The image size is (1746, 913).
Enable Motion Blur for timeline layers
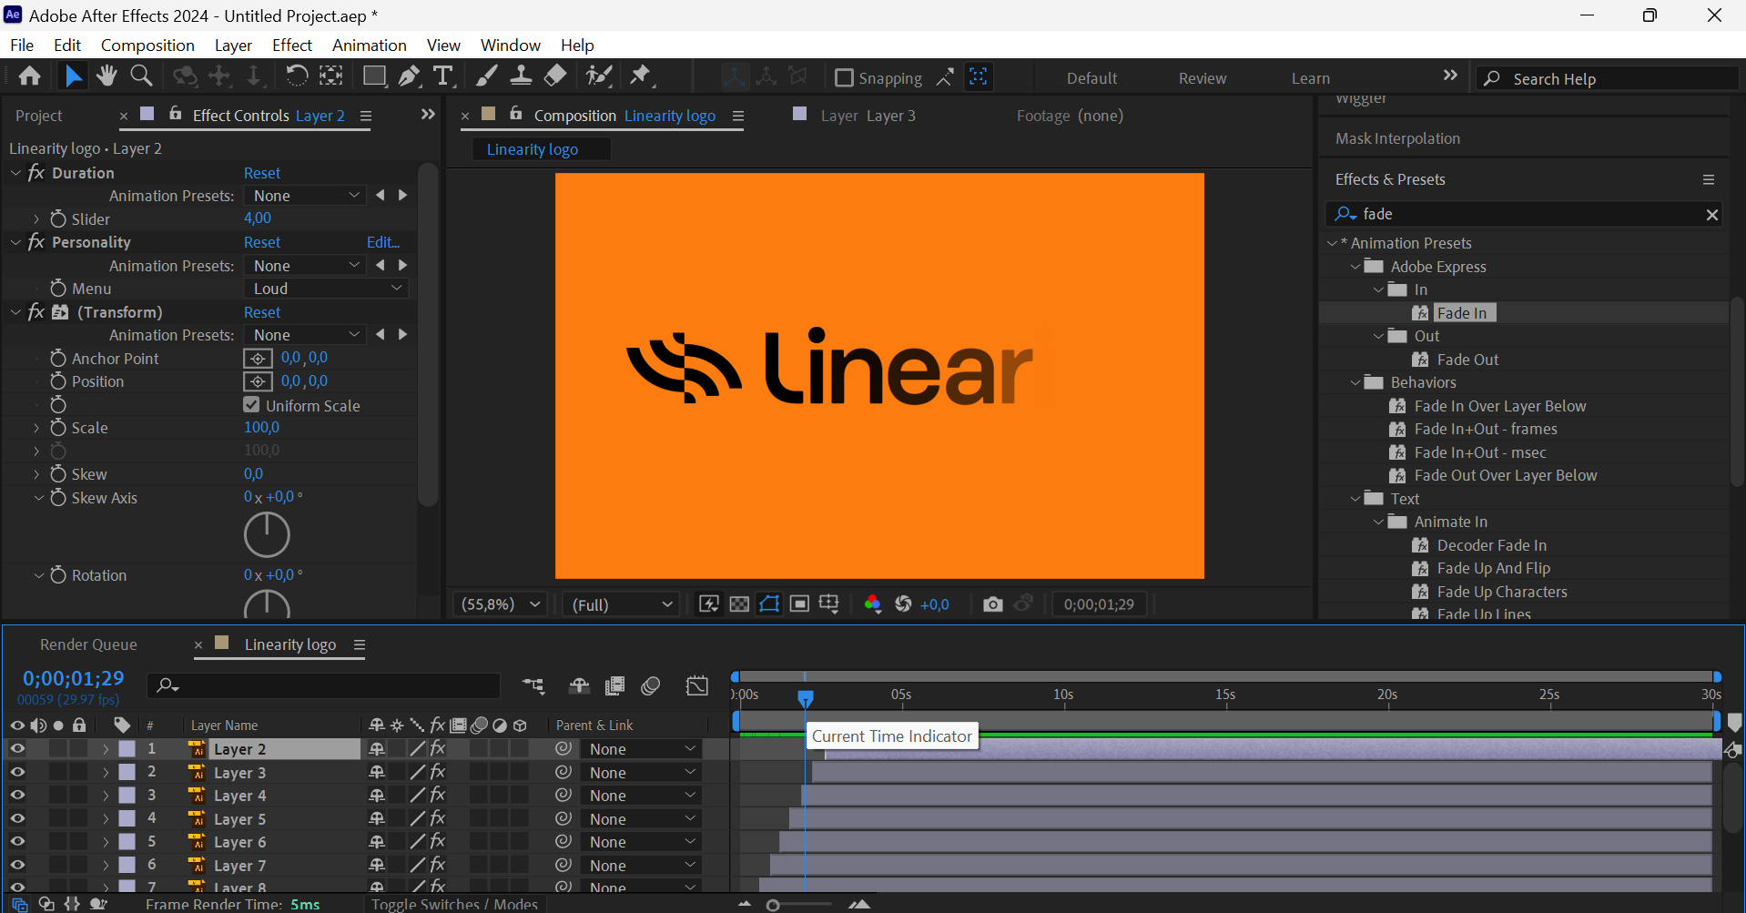pos(650,685)
